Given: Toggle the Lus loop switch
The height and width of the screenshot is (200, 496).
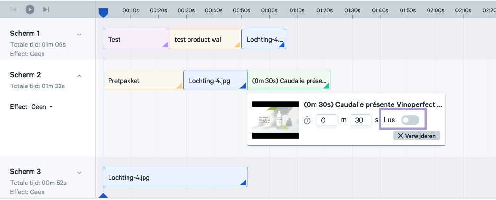Looking at the screenshot, I should 410,120.
